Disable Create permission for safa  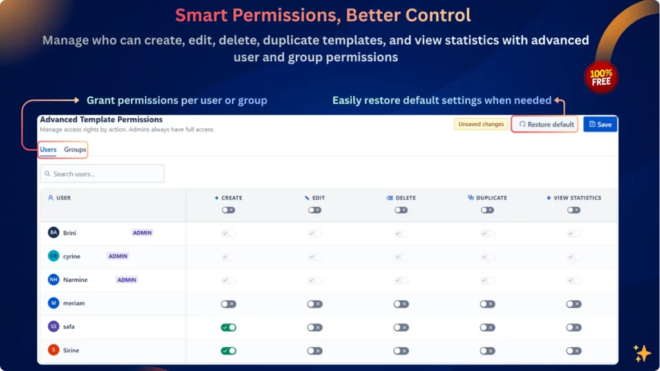[229, 327]
